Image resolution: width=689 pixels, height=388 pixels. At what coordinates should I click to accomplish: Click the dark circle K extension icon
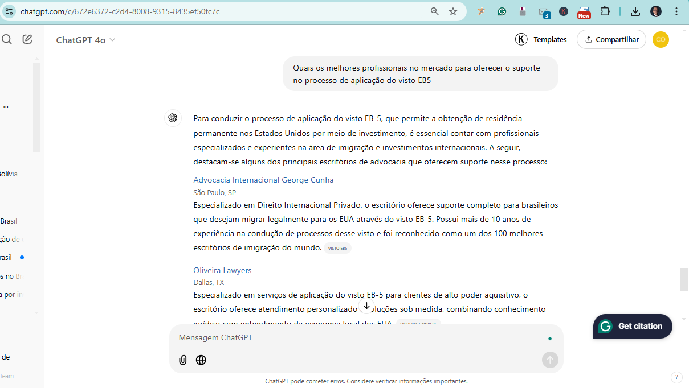tap(564, 11)
